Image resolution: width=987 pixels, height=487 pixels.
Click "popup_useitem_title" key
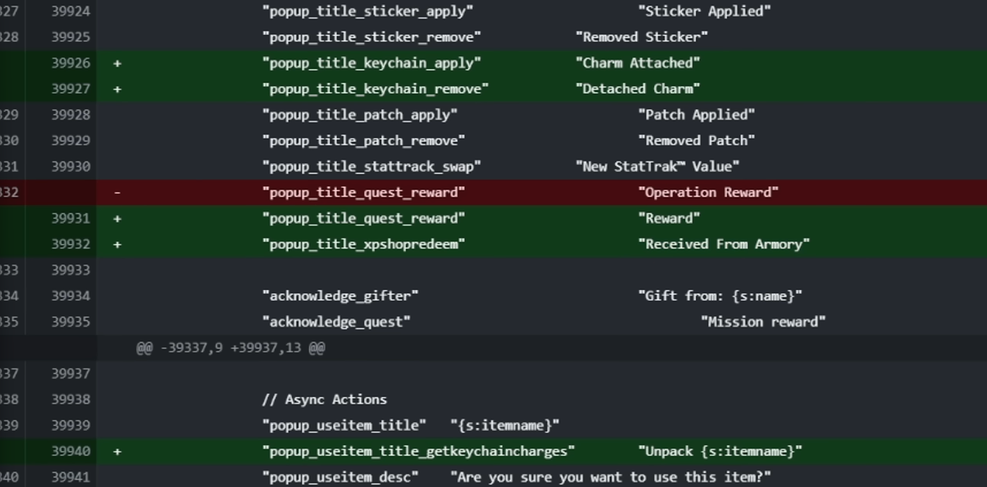[x=344, y=426]
